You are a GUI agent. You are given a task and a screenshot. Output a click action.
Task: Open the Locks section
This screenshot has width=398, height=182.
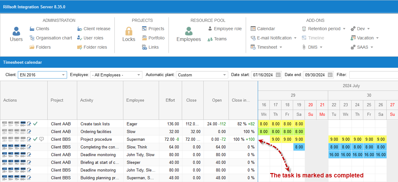[x=129, y=34]
